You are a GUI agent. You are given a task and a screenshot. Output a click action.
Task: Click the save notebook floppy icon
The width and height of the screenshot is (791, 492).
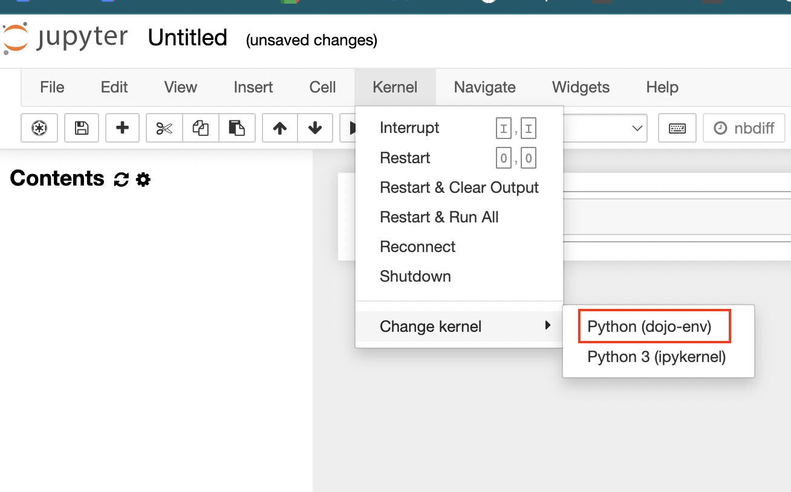[x=81, y=128]
